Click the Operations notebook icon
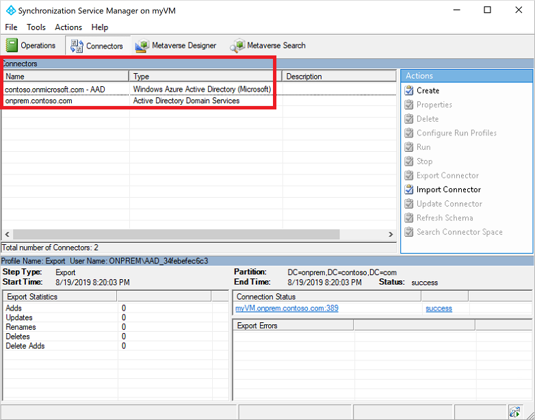535x420 pixels. [x=12, y=45]
